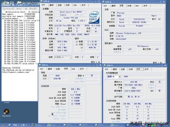This screenshot has width=170, height=127.
Task: Select the 缓存 tab in the CPU-Z SPD window
Action: pos(115,69)
